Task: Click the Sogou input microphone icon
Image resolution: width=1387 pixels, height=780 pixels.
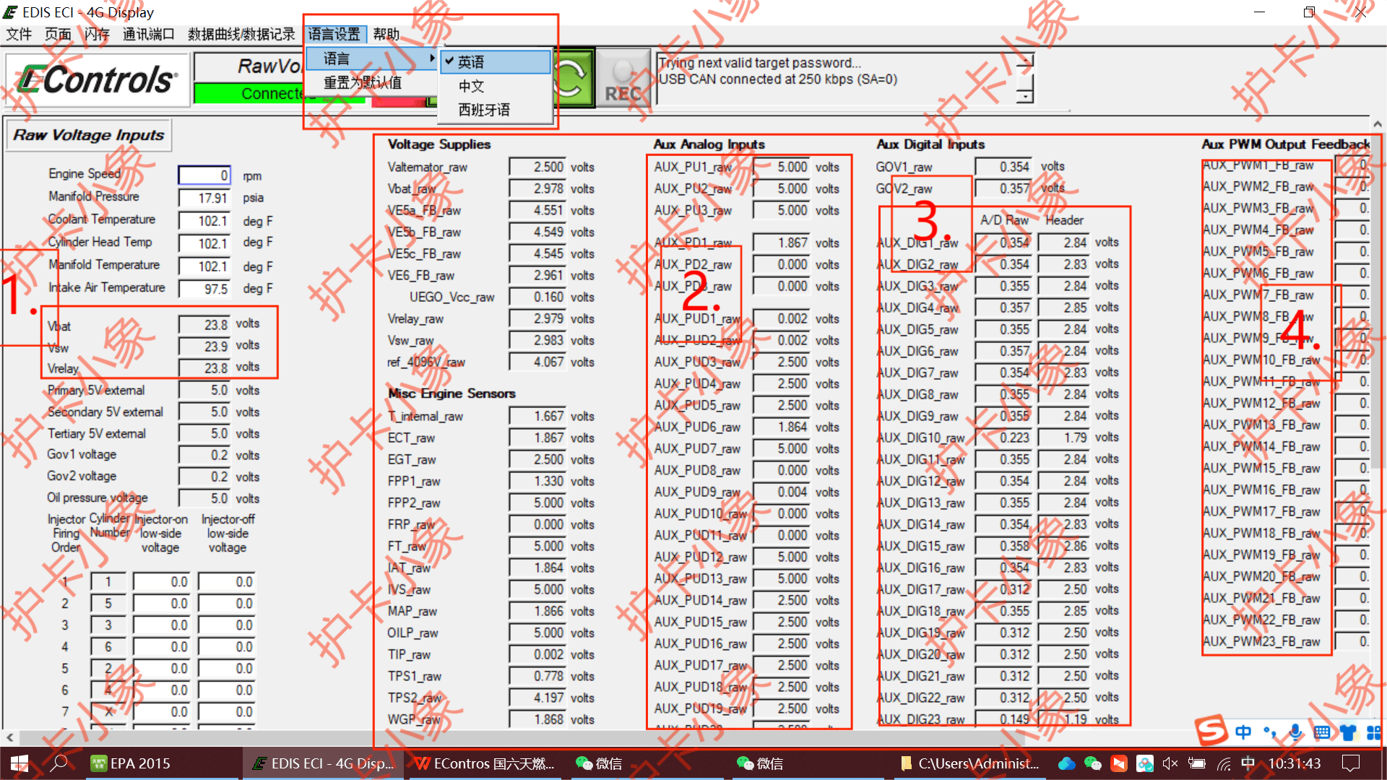Action: coord(1296,732)
